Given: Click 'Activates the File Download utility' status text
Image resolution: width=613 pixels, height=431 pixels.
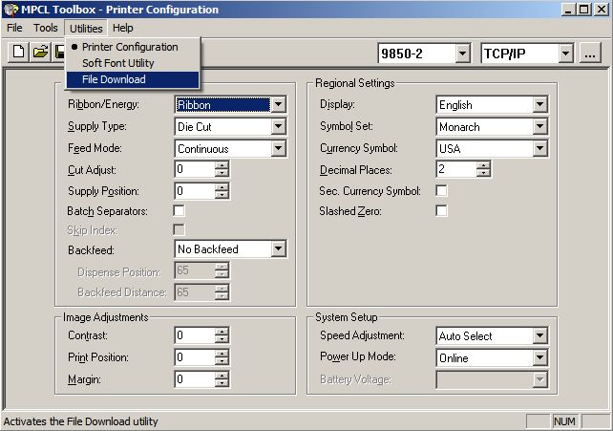Looking at the screenshot, I should coord(80,421).
